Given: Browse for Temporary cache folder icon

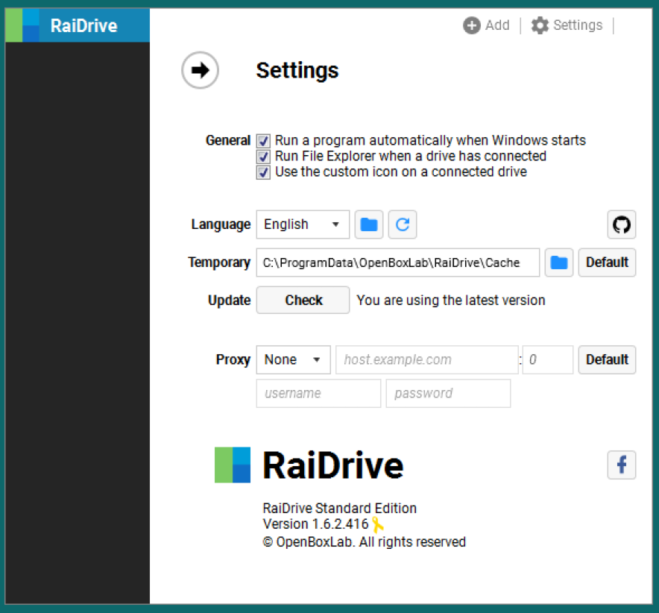Looking at the screenshot, I should (559, 263).
